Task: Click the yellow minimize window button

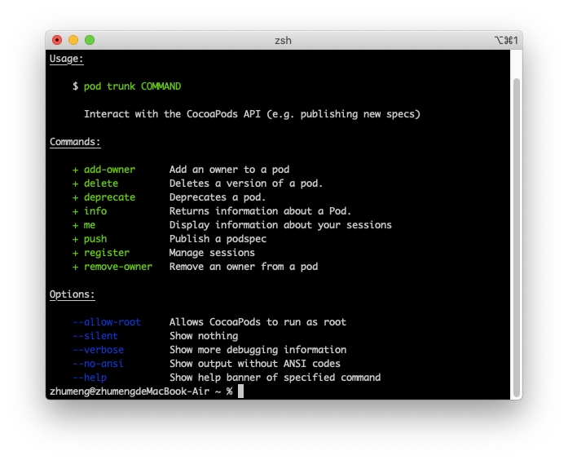Action: 73,40
